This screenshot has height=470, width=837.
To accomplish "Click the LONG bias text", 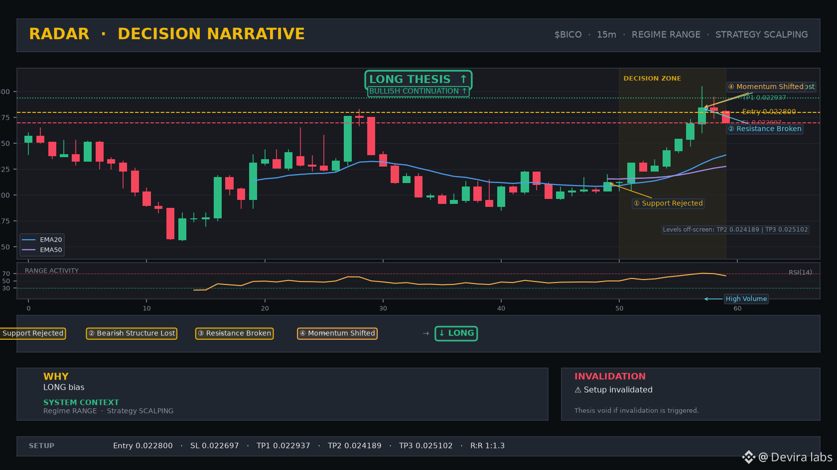I will (64, 387).
